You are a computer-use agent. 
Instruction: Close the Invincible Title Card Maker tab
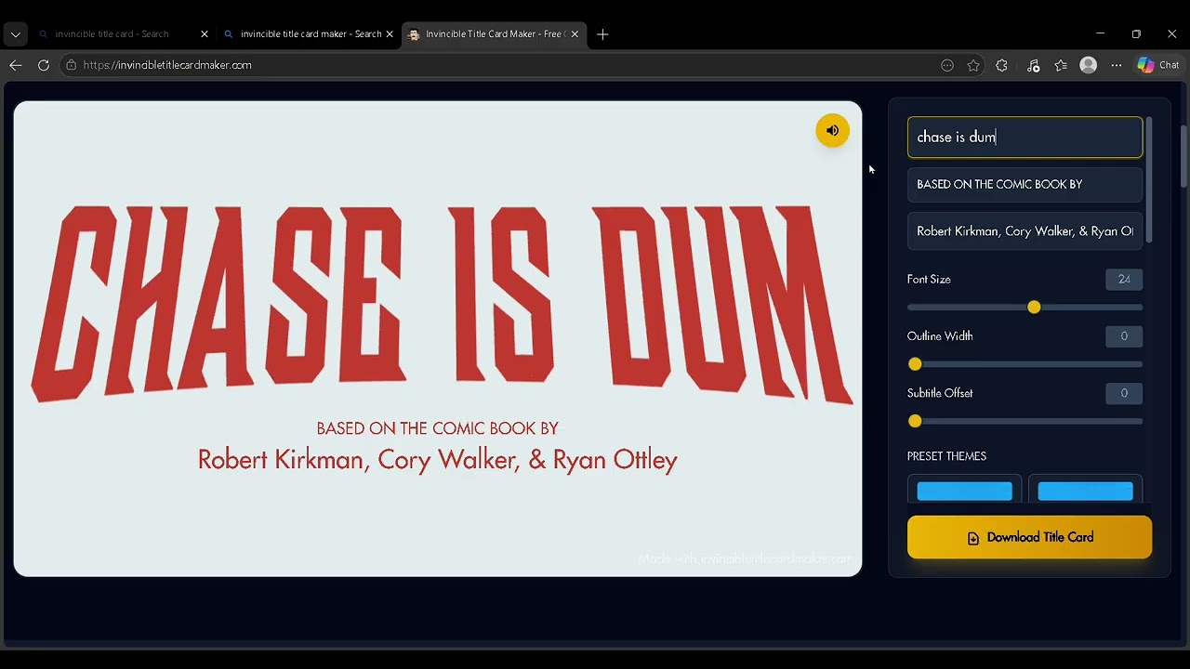click(575, 34)
